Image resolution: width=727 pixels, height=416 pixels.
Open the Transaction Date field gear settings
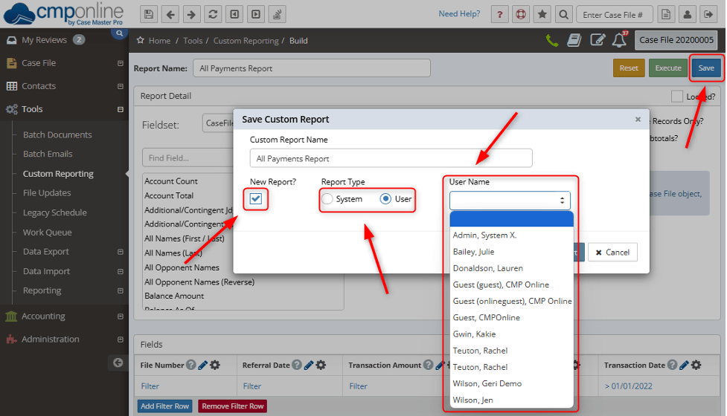pyautogui.click(x=696, y=365)
